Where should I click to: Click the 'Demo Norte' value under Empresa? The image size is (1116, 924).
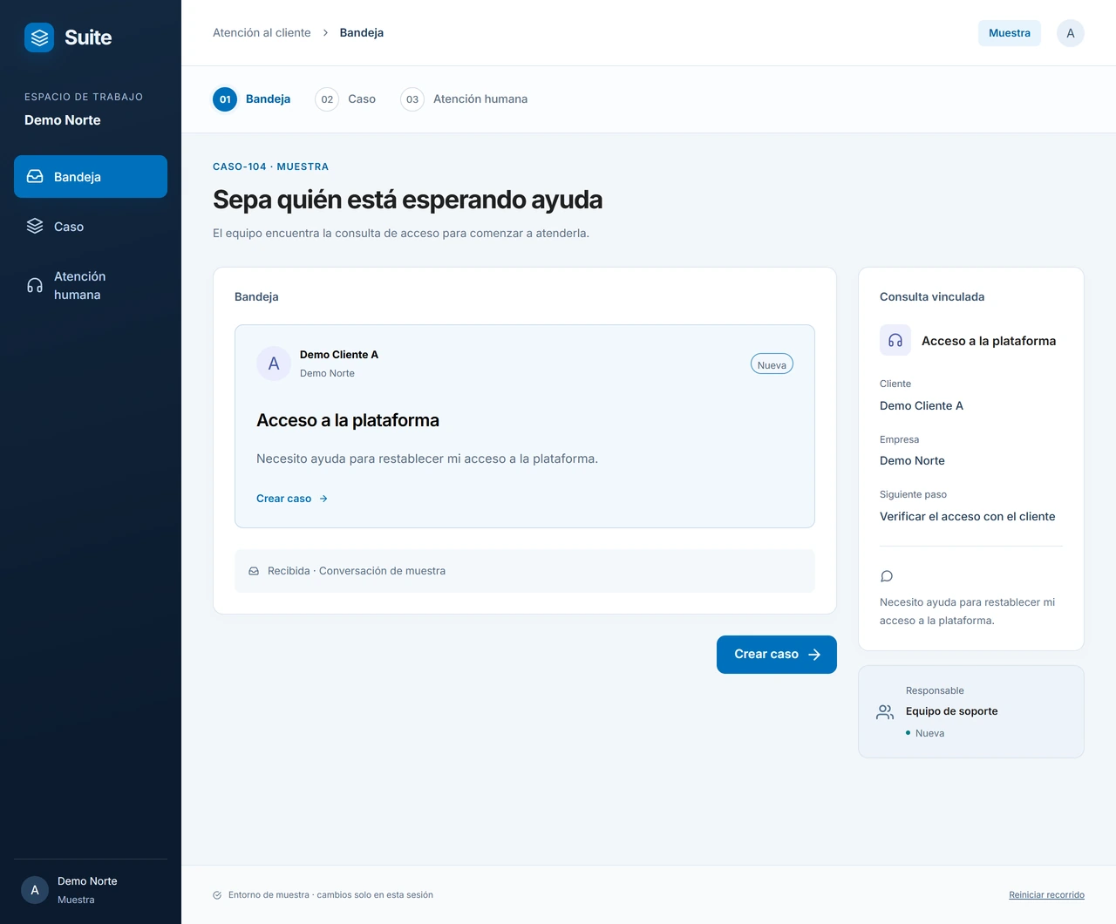[x=912, y=460]
